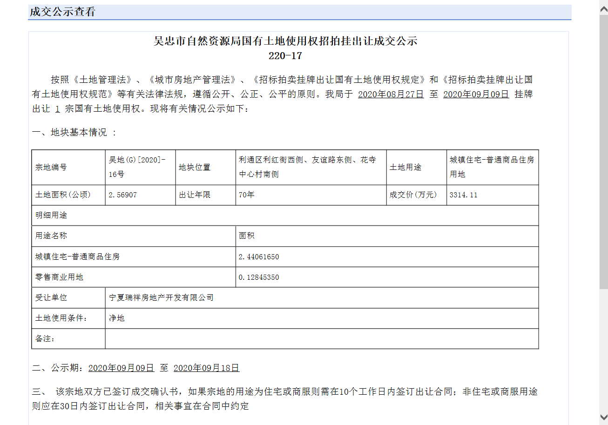Viewport: 608px width, 425px height.
Task: Click the company 宁夏瑞祥房地产开发有限公司
Action: (161, 297)
